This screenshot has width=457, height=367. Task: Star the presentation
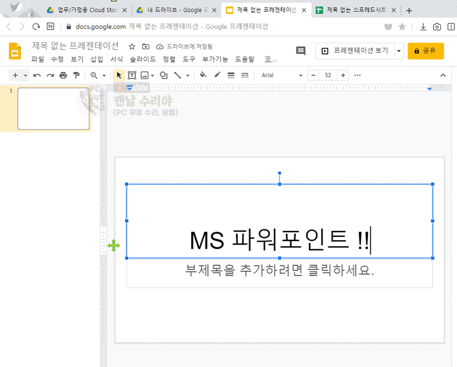click(132, 46)
